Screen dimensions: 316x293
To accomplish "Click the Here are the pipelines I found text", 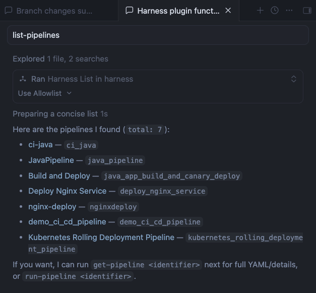I will [67, 130].
